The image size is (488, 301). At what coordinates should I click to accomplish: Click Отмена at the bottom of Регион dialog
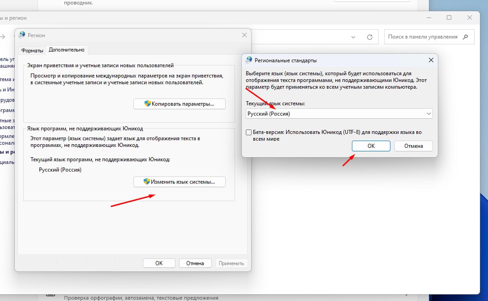tap(195, 263)
